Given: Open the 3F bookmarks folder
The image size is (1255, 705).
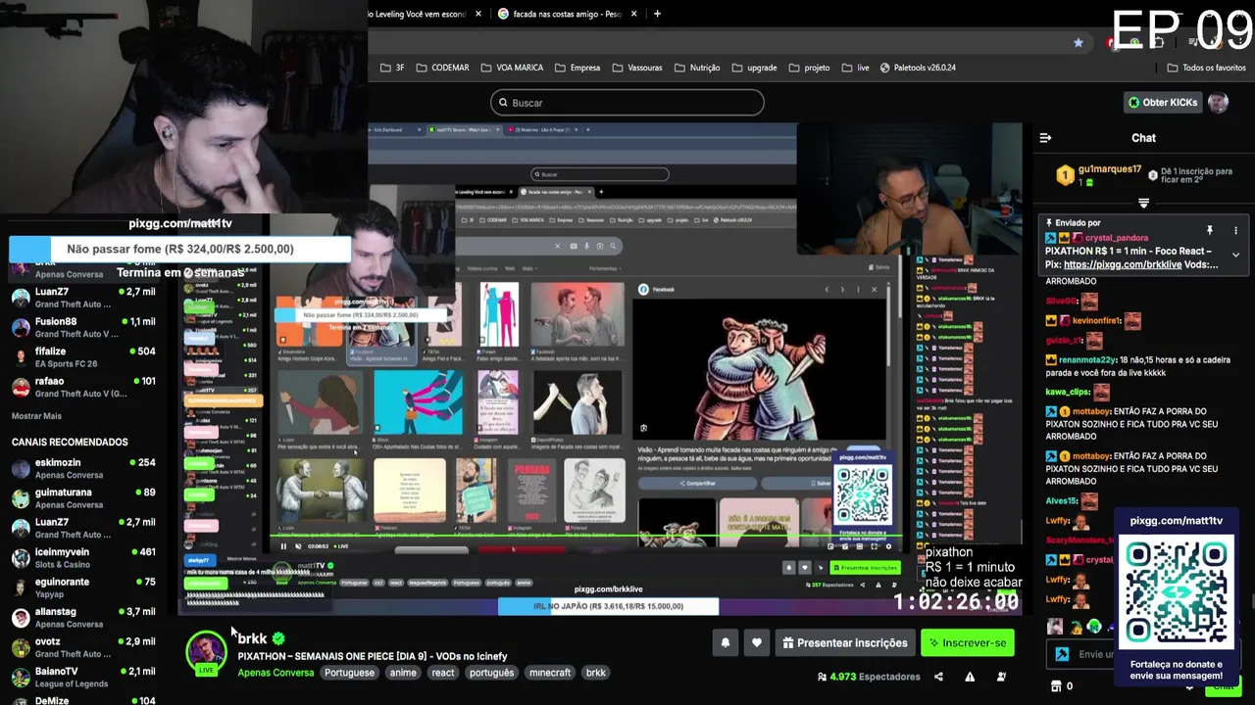Looking at the screenshot, I should tap(392, 68).
